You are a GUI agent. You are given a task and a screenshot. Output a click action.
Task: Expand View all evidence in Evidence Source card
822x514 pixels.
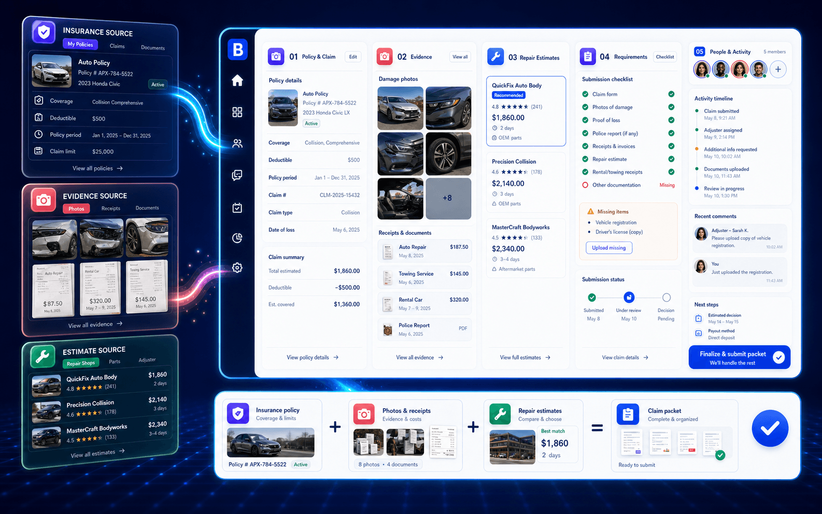click(x=95, y=325)
